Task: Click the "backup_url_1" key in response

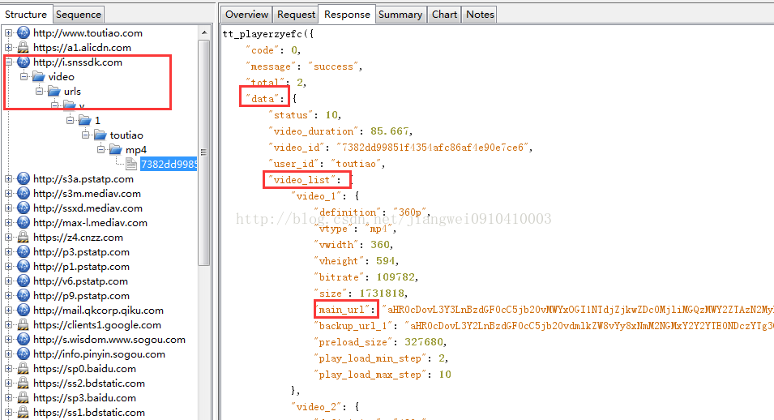Action: 353,326
